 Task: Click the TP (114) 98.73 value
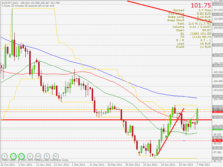pos(202,37)
